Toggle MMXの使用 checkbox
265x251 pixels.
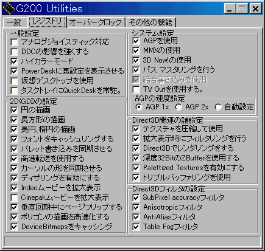136,50
